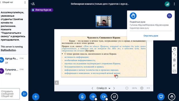Select the lecturer webcam thumbnail
179x101 pixels.
104,21
